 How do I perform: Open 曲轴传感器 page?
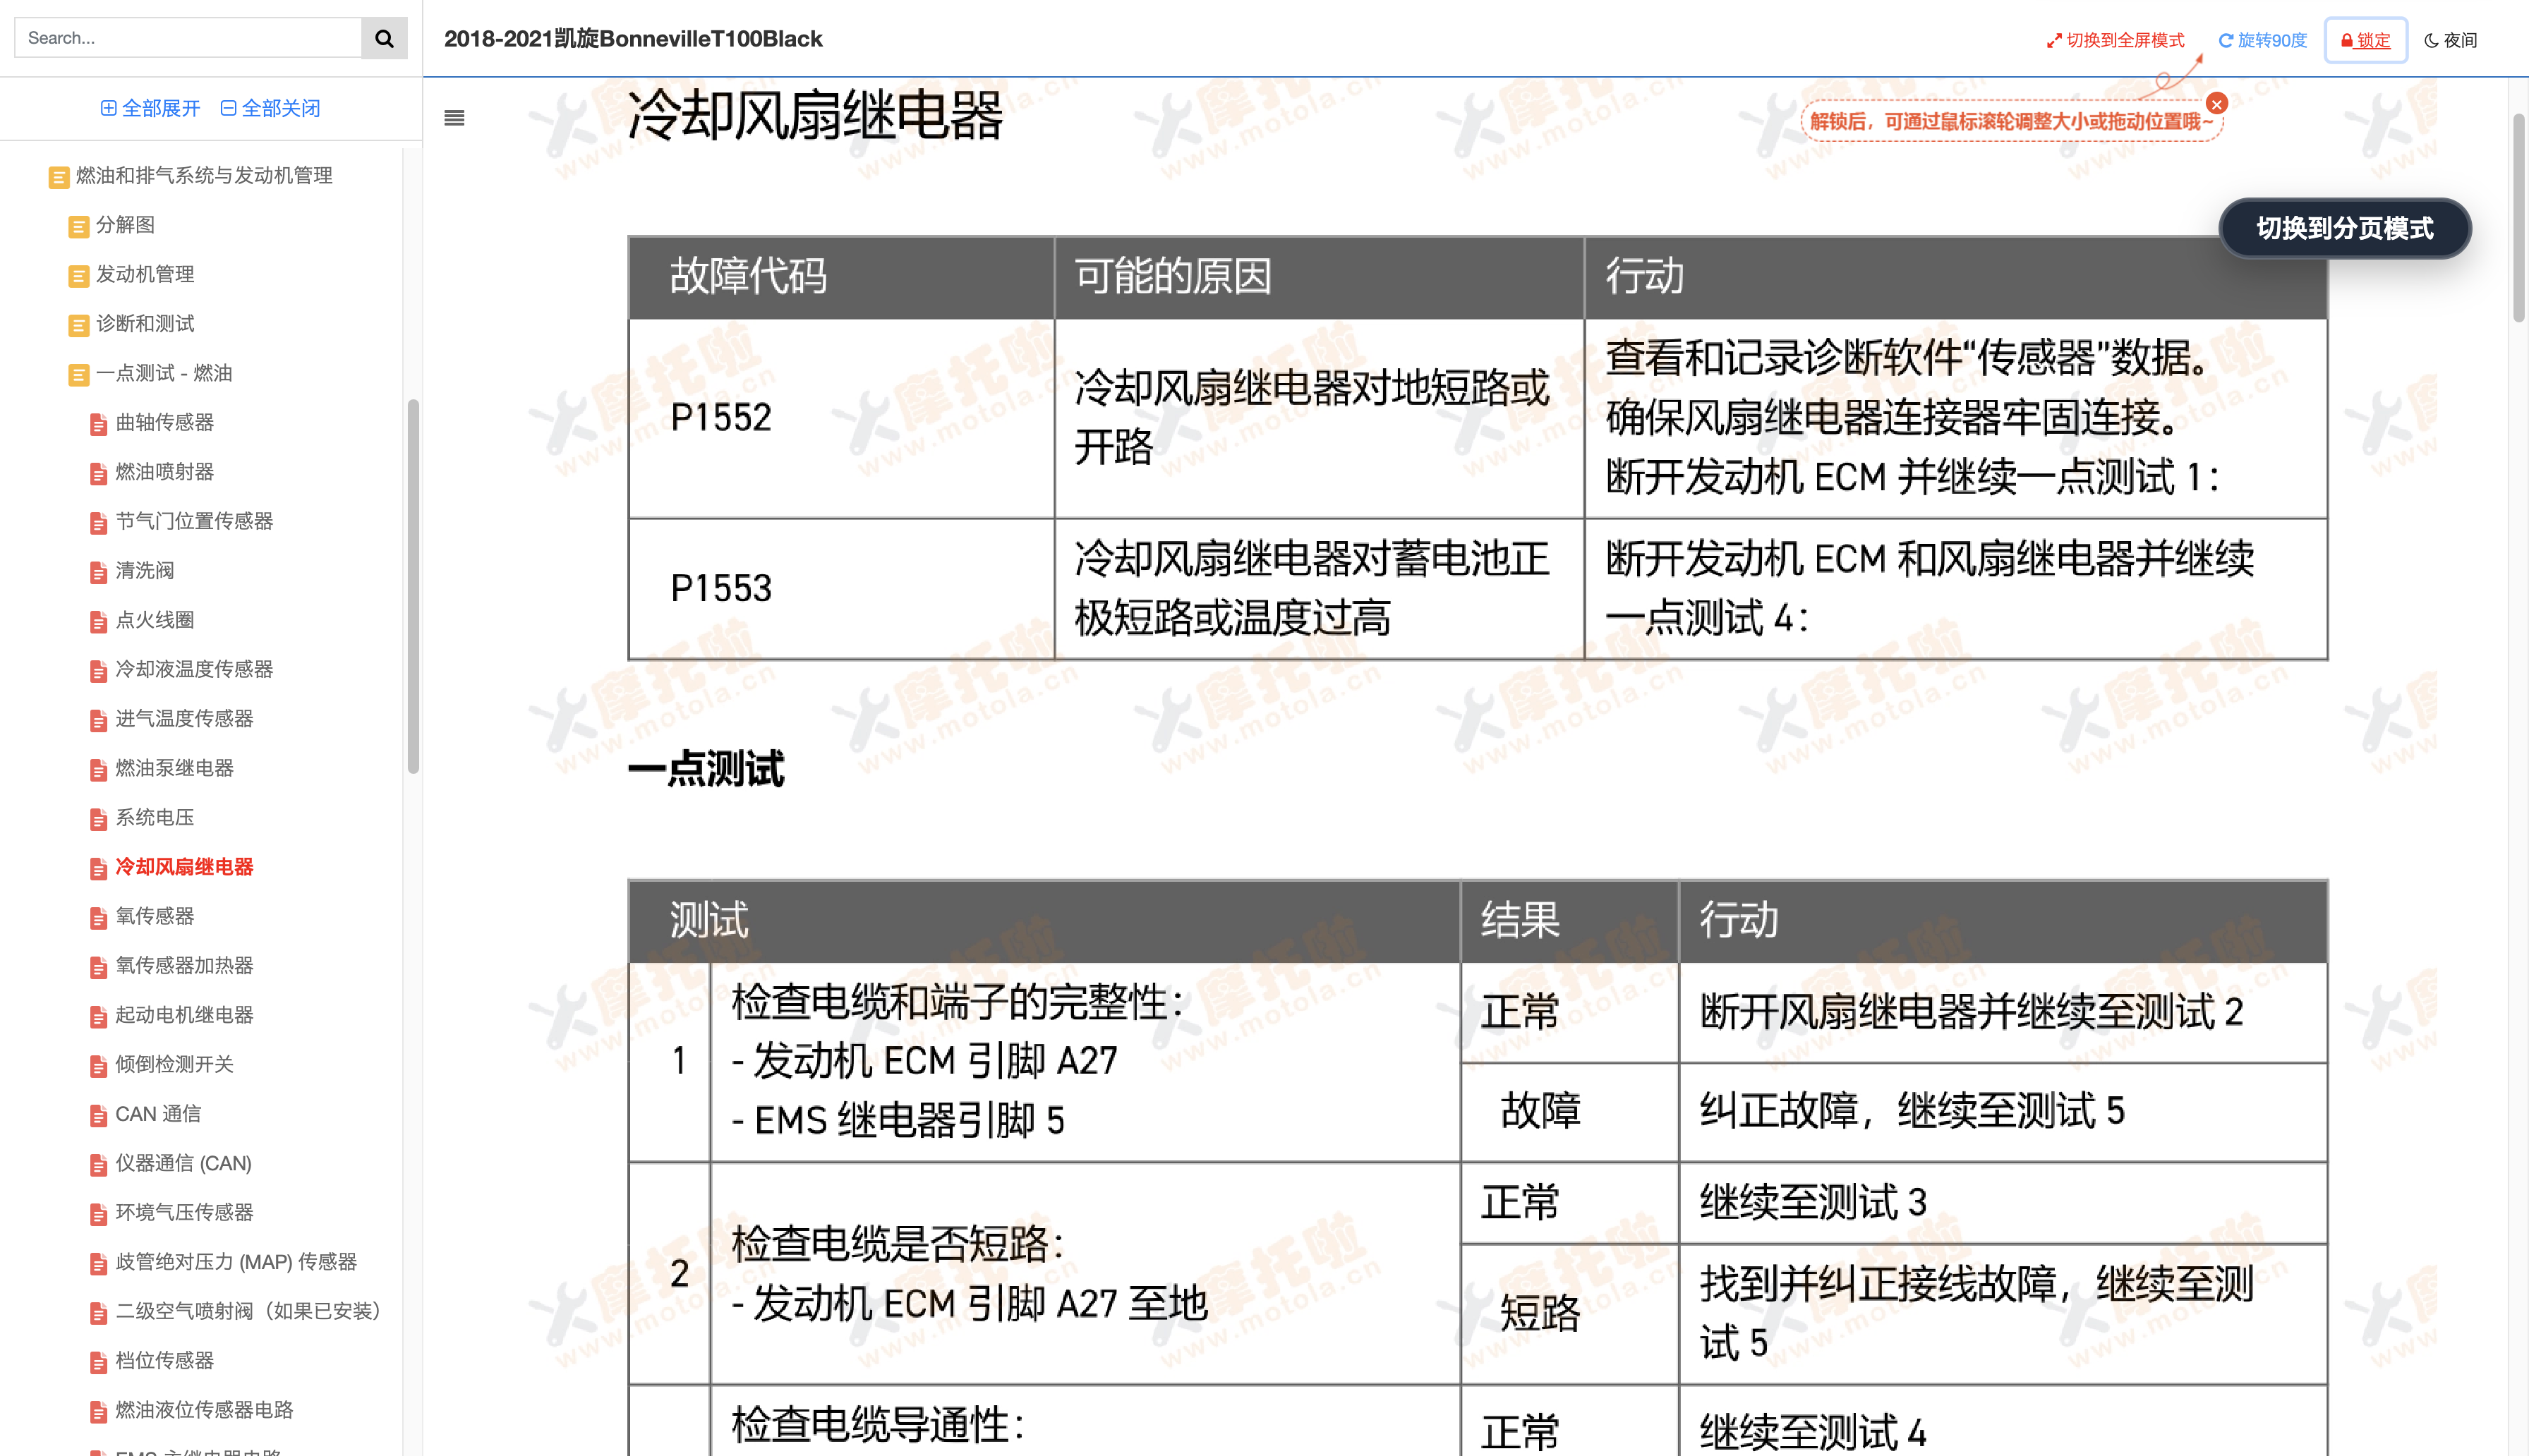coord(151,422)
